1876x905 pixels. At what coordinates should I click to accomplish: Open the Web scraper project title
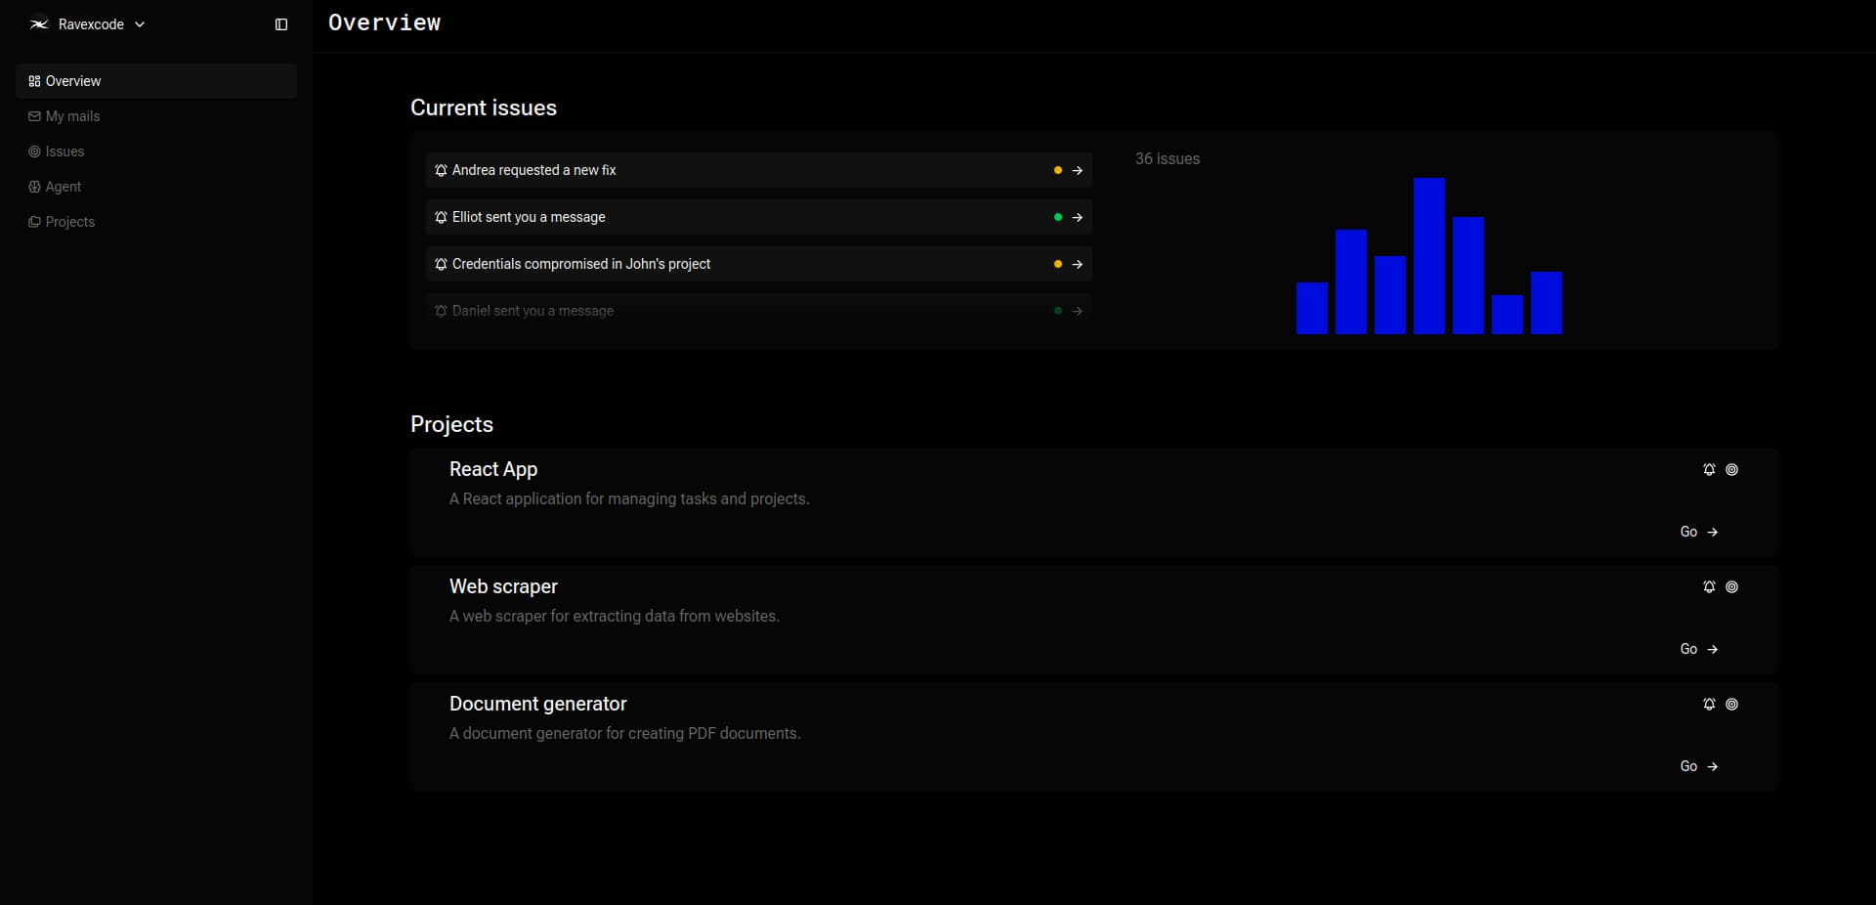coord(503,586)
